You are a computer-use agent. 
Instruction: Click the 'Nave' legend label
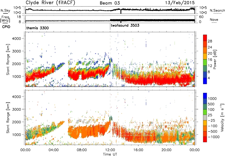point(214,19)
